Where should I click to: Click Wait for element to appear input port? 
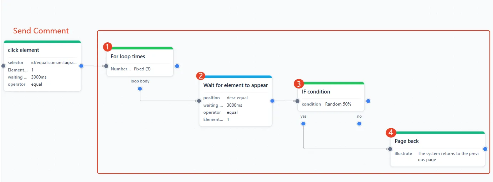[199, 101]
